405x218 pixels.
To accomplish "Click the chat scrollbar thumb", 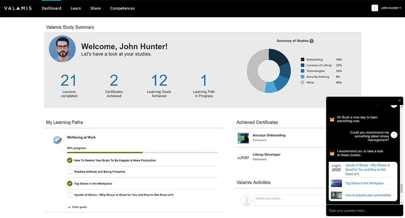I will tap(402, 188).
